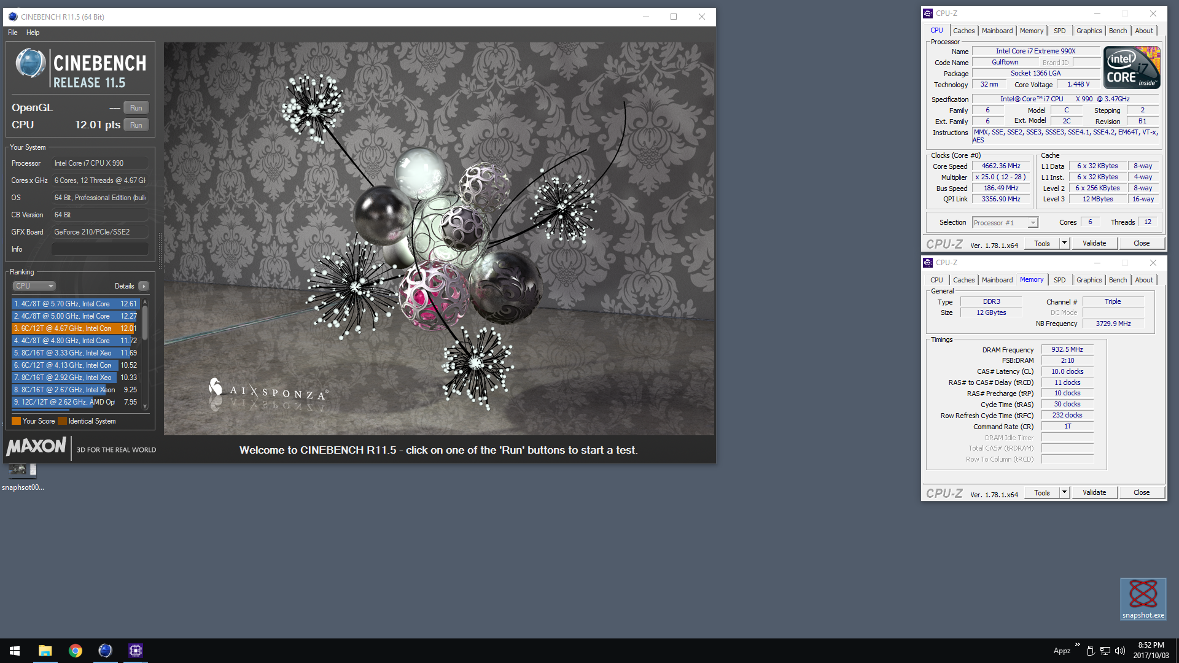
Task: Switch to Mainboard tab in top CPU-Z
Action: tap(997, 31)
